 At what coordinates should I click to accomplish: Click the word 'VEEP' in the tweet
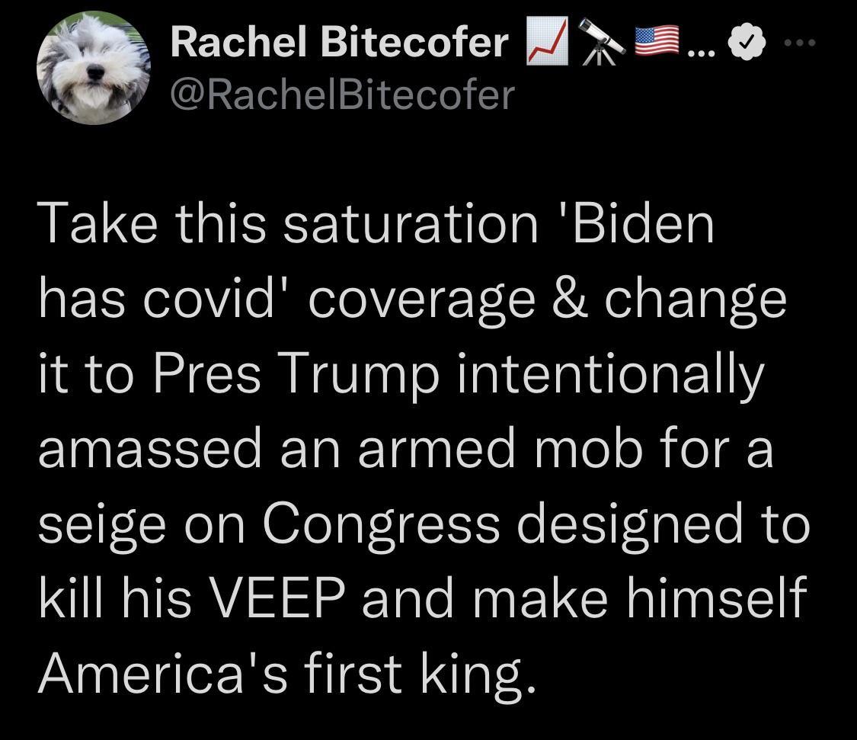coord(282,599)
